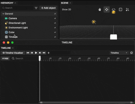Click the Camera icon in hierarchy
Viewport: 135px width, 104px height.
[6, 18]
